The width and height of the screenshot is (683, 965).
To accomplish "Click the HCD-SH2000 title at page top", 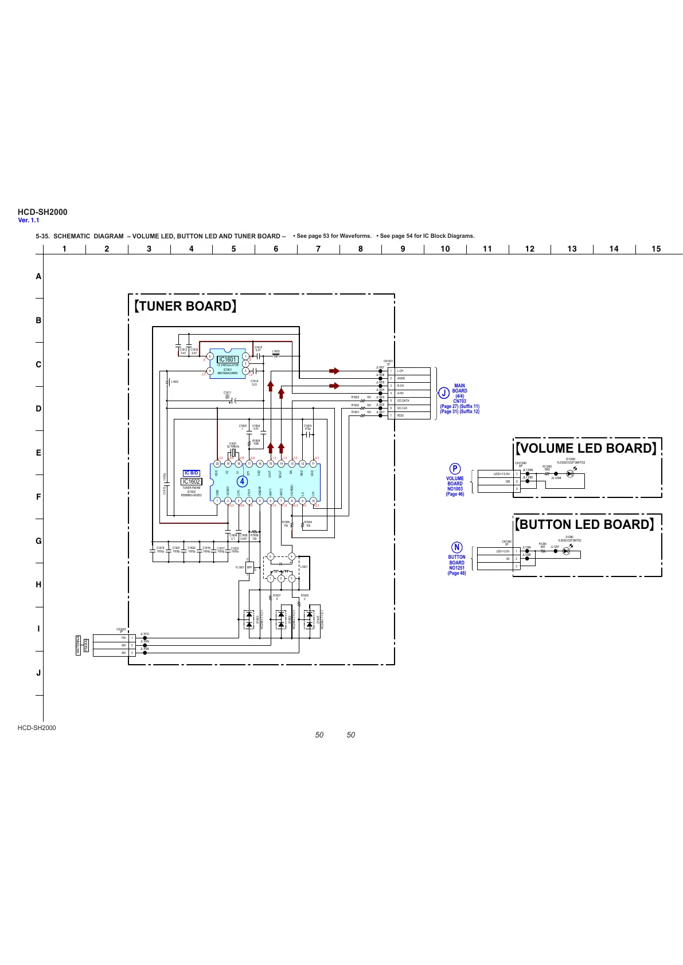I will (x=42, y=212).
